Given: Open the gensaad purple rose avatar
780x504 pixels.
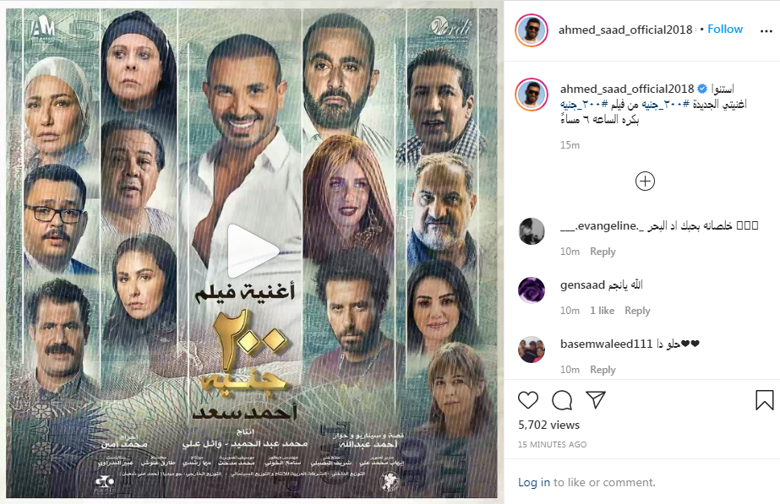Looking at the screenshot, I should coord(532,290).
